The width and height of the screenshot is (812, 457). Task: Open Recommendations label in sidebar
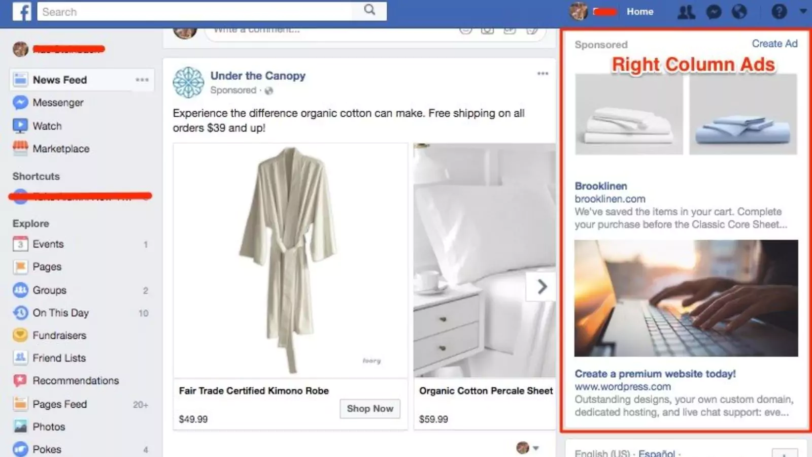point(76,381)
